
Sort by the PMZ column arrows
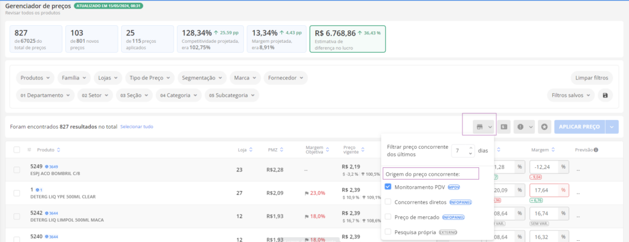coord(281,150)
